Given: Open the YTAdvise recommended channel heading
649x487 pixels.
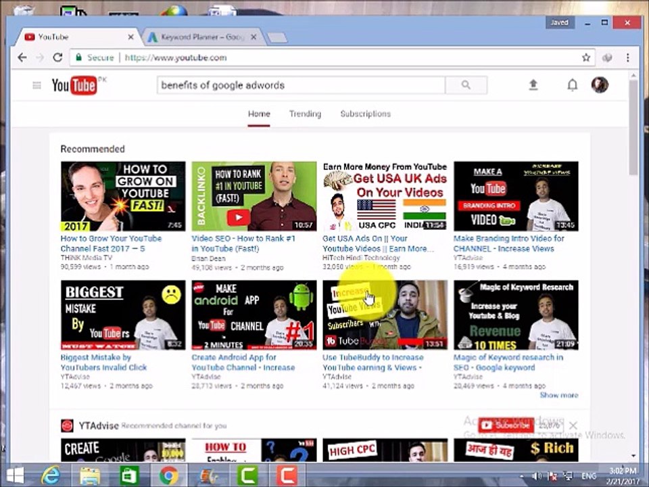Looking at the screenshot, I should coord(99,425).
